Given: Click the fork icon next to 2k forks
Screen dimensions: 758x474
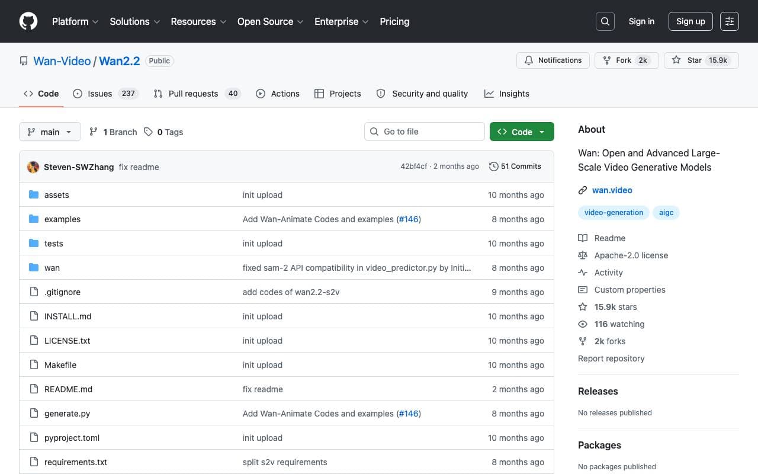Looking at the screenshot, I should click(x=583, y=341).
